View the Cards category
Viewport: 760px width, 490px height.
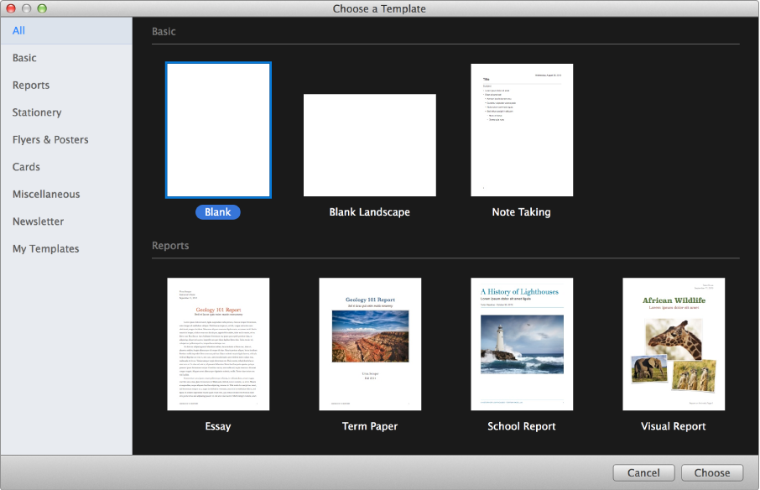click(x=27, y=167)
